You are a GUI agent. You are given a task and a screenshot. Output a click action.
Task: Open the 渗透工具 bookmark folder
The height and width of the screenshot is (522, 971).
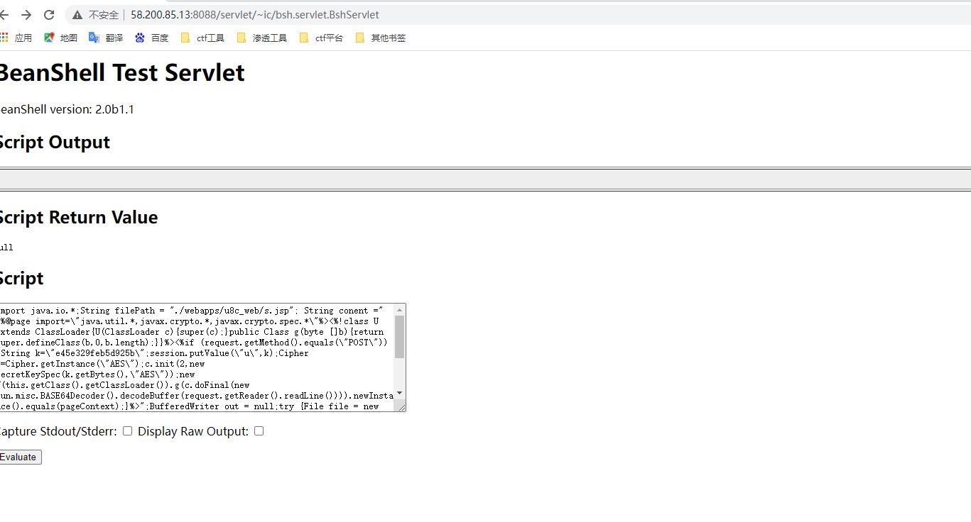(261, 38)
